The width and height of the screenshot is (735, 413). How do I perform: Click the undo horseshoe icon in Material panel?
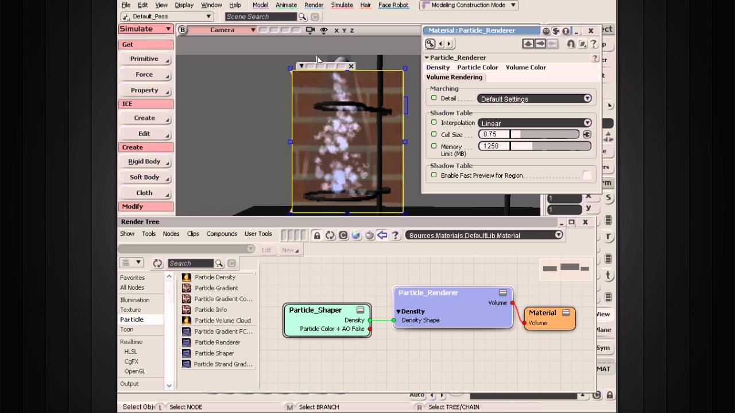571,44
